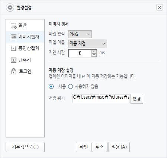Expand the 자동 지정 file name dropdown
The width and height of the screenshot is (167, 158).
(87, 43)
